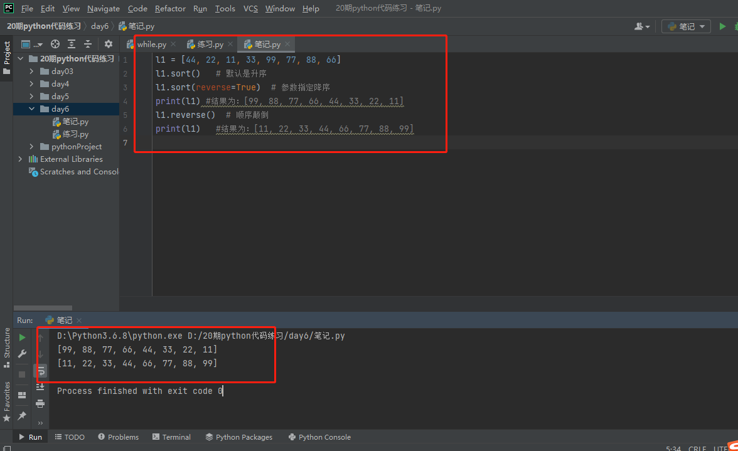
Task: Show more Run toolbar actions chevron
Action: [x=40, y=423]
